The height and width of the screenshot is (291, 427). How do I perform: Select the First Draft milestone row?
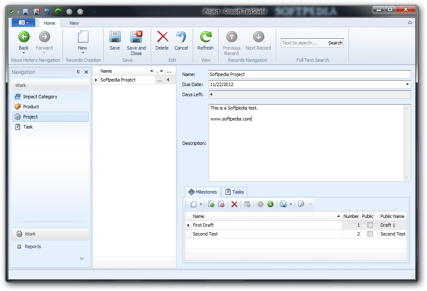296,225
